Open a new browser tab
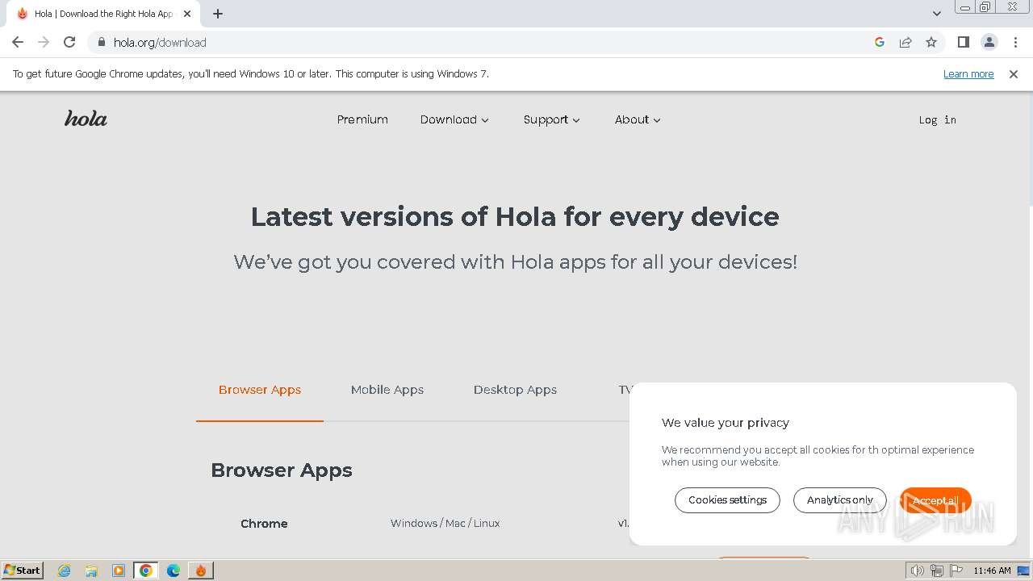 pos(218,14)
